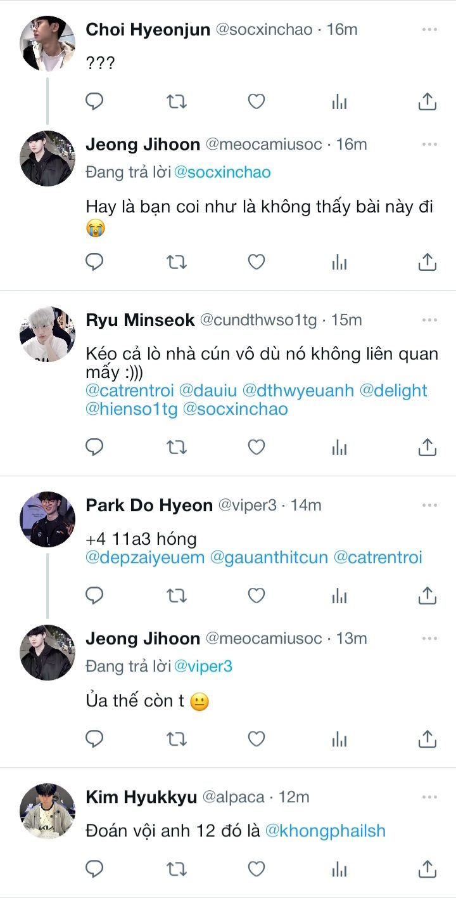The height and width of the screenshot is (898, 456).
Task: Share Ryu Minseok's tweet
Action: click(x=427, y=447)
